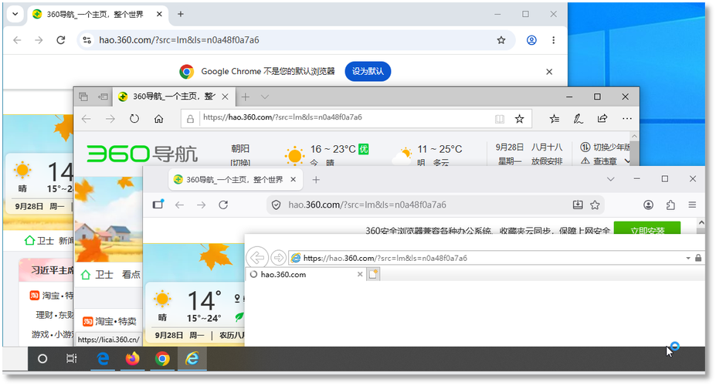Set Chrome as default with 设为默认

coord(368,71)
